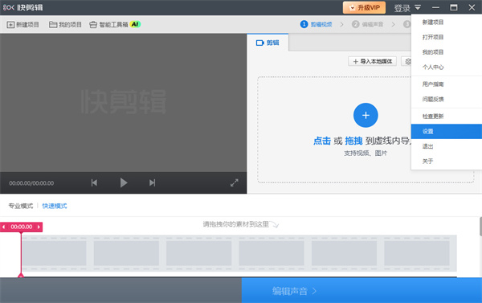Switch to the 剪辑 tab
This screenshot has width=482, height=303.
(268, 43)
